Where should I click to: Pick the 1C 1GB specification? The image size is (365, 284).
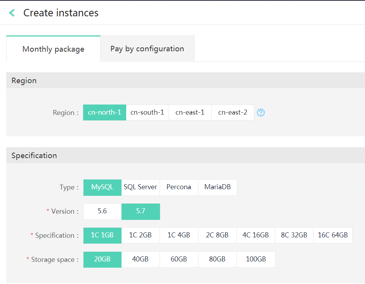pos(103,235)
